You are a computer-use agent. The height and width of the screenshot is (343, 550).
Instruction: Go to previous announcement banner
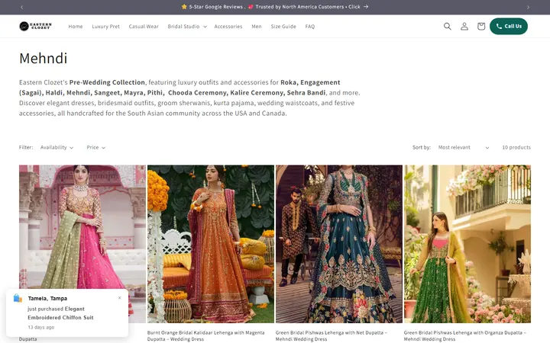pyautogui.click(x=21, y=7)
